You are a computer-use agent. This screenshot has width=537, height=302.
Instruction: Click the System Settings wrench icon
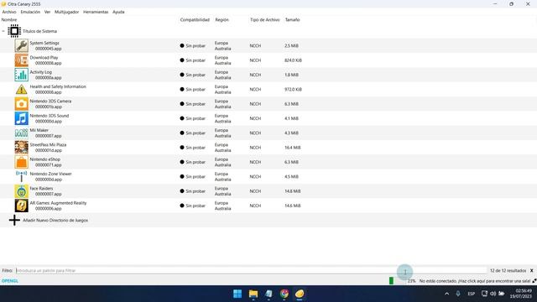(21, 45)
